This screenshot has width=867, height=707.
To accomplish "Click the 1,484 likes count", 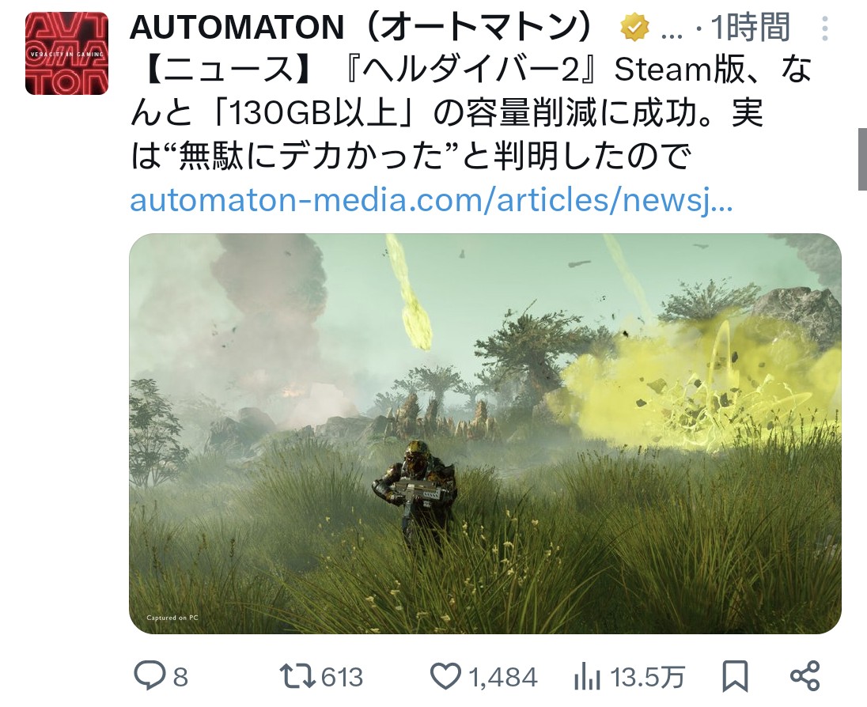I will click(502, 677).
